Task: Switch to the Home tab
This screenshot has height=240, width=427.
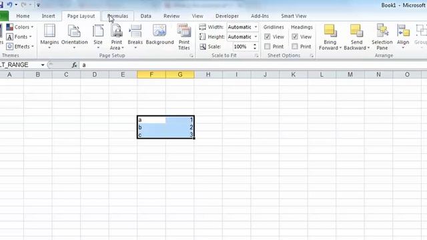Action: [23, 16]
